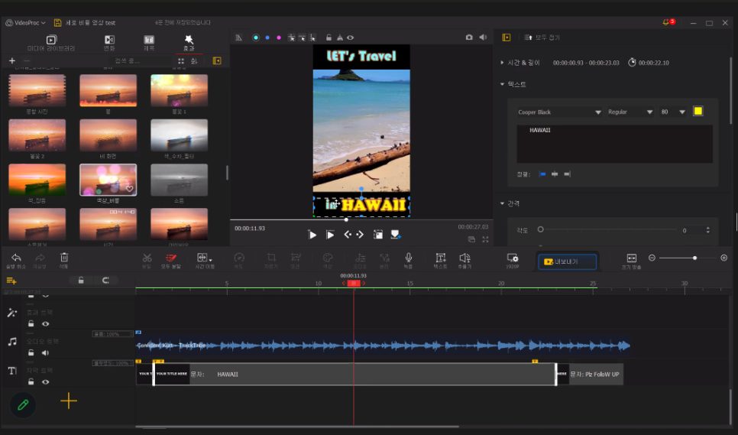Screen dimensions: 738x435
Task: Select the HAWAII text clip in timeline
Action: 355,375
